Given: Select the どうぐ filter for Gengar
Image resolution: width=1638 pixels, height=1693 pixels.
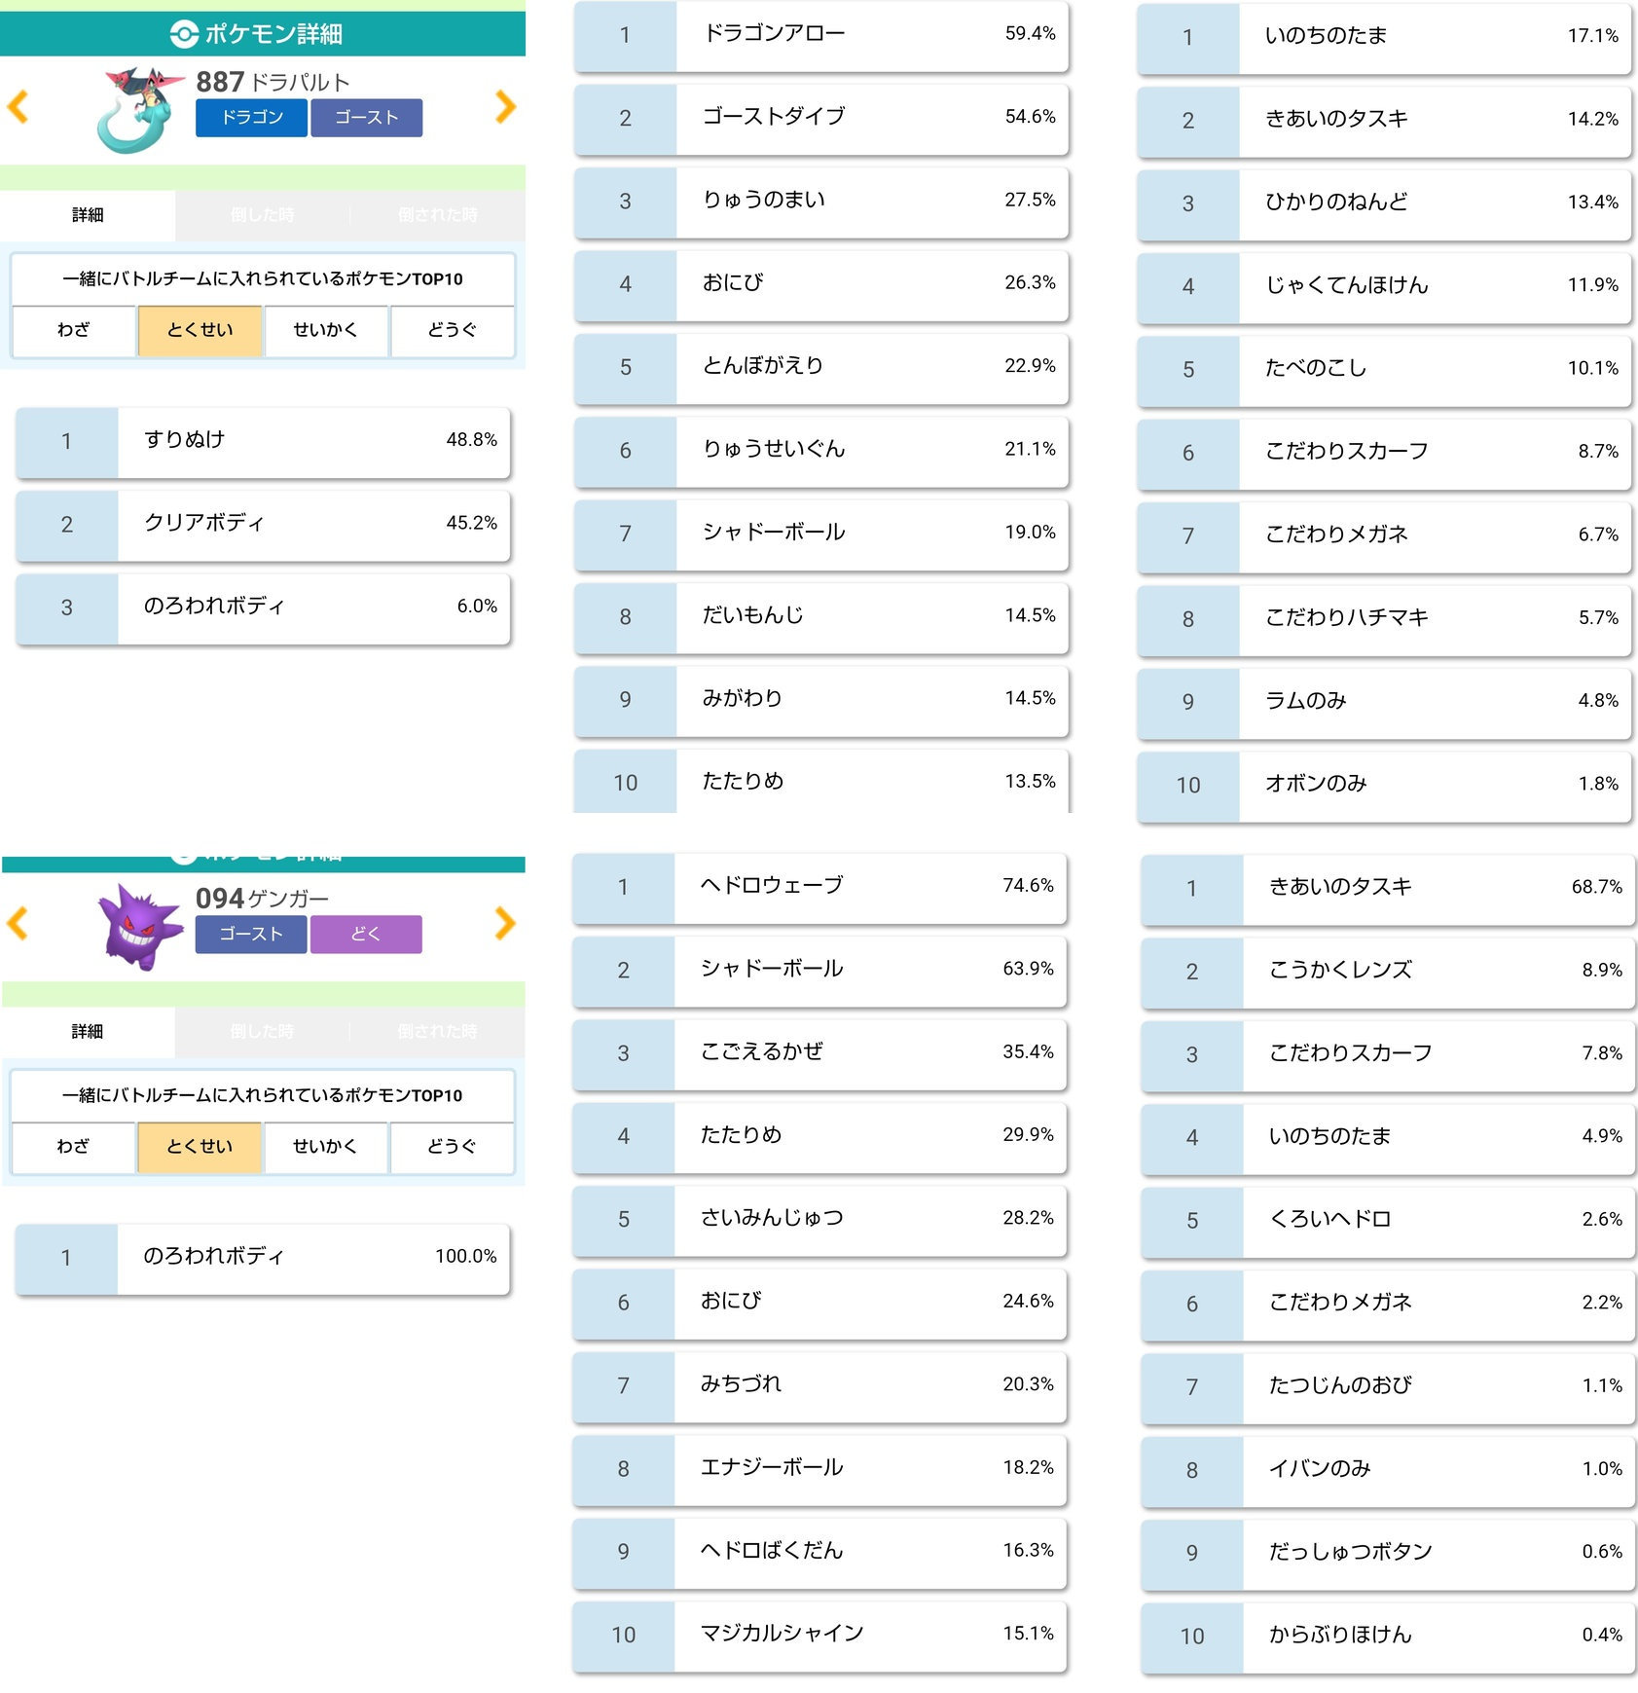Looking at the screenshot, I should pyautogui.click(x=452, y=1147).
